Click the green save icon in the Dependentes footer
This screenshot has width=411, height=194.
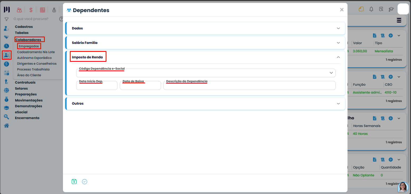tap(74, 181)
